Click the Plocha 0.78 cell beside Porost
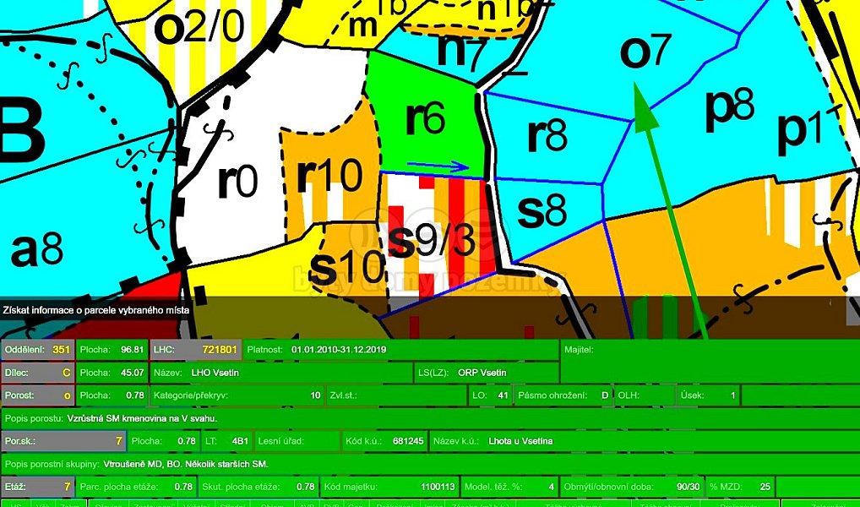This screenshot has height=507, width=860. tap(112, 395)
